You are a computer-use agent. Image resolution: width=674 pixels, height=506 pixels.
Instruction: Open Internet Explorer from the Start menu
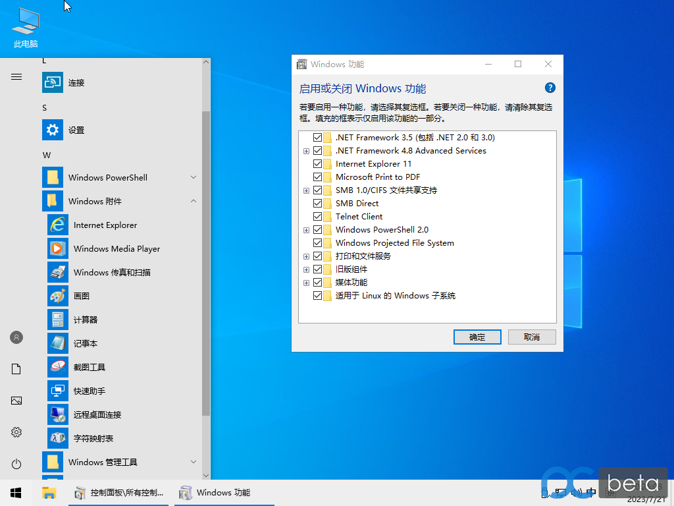pyautogui.click(x=122, y=225)
